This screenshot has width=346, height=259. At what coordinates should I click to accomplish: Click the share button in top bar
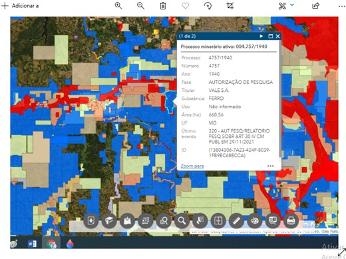click(315, 6)
